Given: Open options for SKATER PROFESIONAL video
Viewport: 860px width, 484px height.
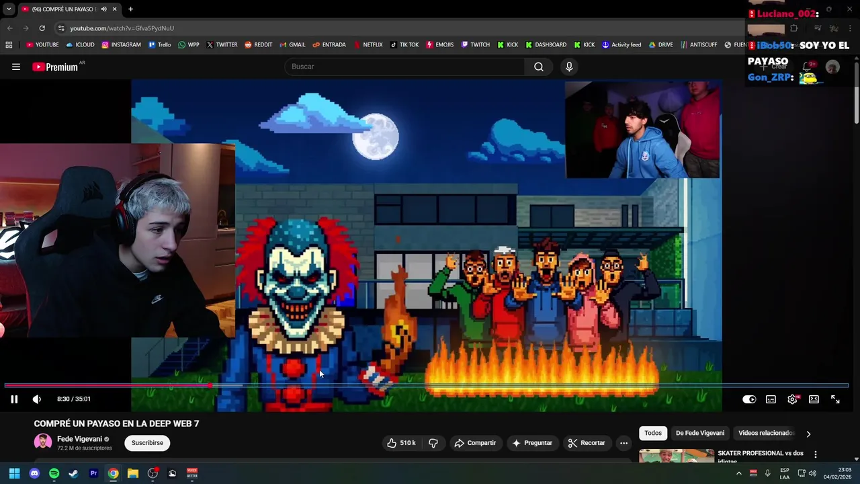Looking at the screenshot, I should pyautogui.click(x=816, y=454).
